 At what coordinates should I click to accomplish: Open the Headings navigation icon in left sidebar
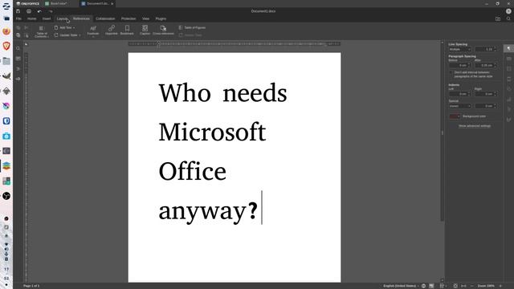tap(18, 69)
